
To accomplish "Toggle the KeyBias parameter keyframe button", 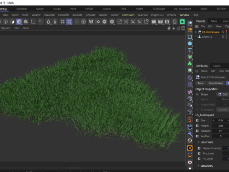I will click(x=198, y=136).
